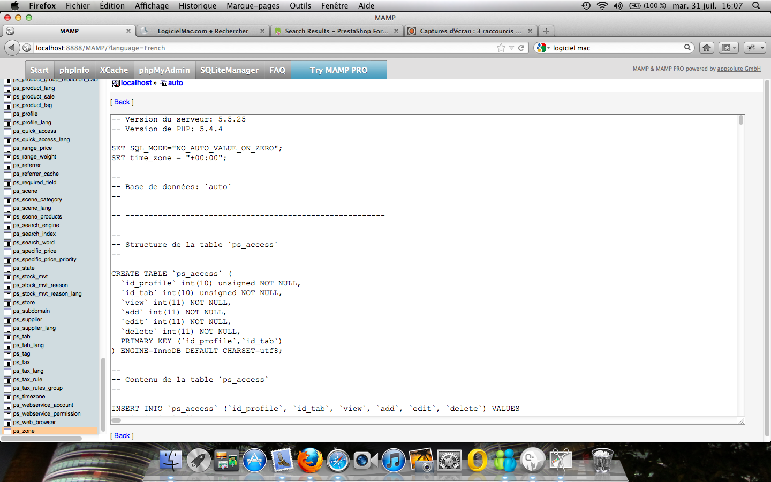The height and width of the screenshot is (482, 771).
Task: Click the Wi-Fi status icon
Action: pyautogui.click(x=602, y=5)
